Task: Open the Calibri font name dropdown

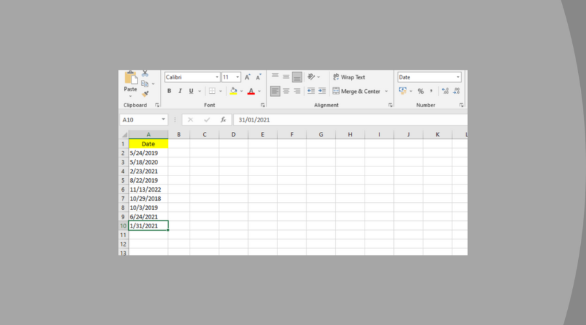Action: [x=217, y=77]
